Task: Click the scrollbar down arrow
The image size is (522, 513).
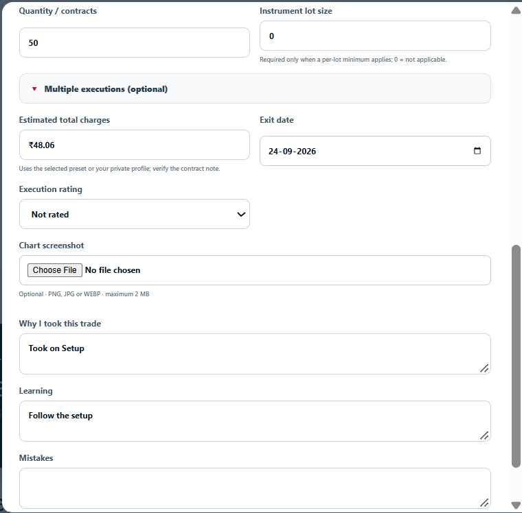Action: point(516,505)
